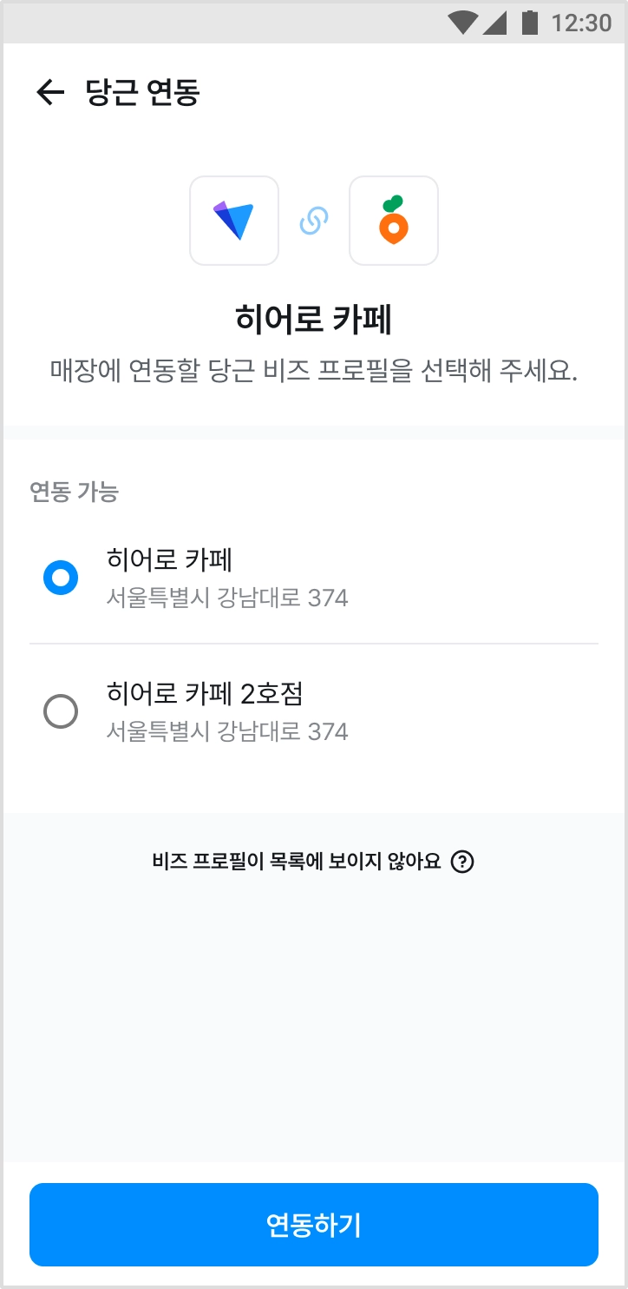This screenshot has width=628, height=1289.
Task: Click the 연동 가능 section label
Action: click(x=74, y=492)
